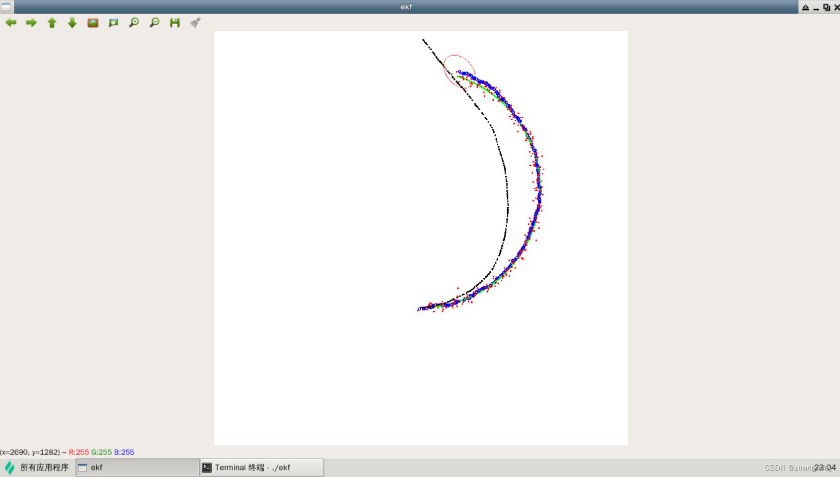This screenshot has width=840, height=477.
Task: Save the current image with the floppy icon
Action: 175,23
